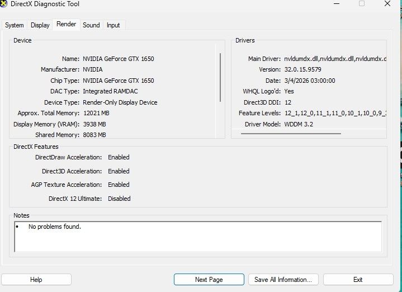Viewport: 402px width, 292px height.
Task: Select the Render tab
Action: pos(66,24)
